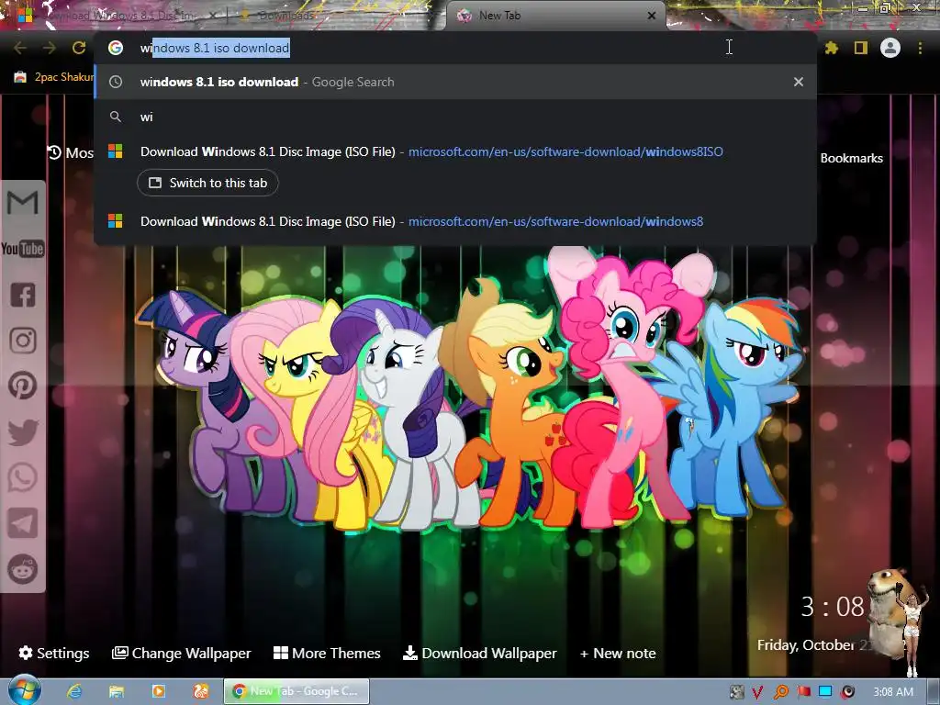Activate the New Tab - Google Chrome taskbar button
Screen dimensions: 940x705
(x=297, y=691)
